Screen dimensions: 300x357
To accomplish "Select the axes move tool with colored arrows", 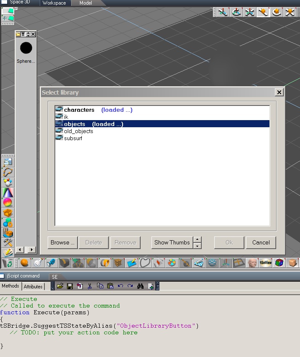I will (223, 12).
